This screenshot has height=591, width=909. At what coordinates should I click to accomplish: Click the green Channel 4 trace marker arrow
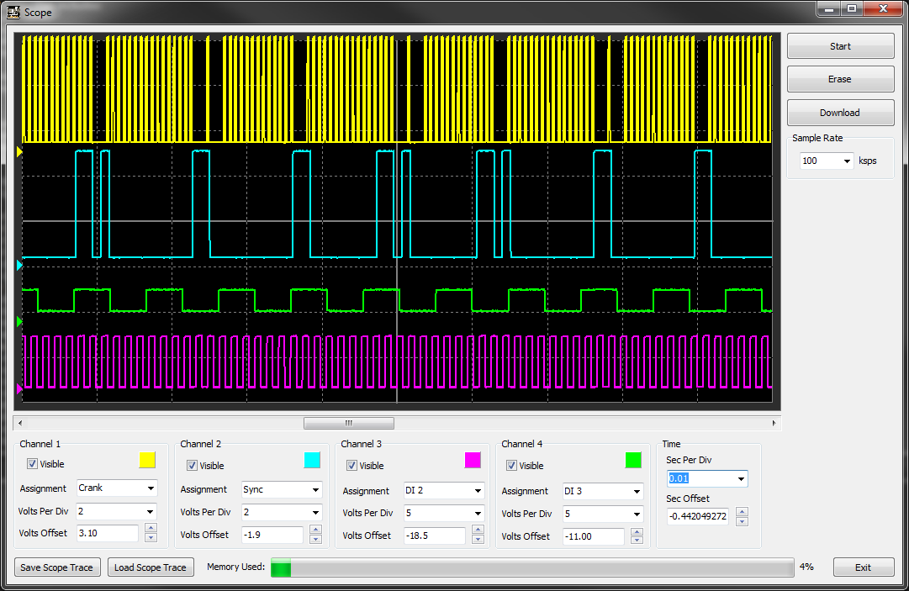[20, 321]
